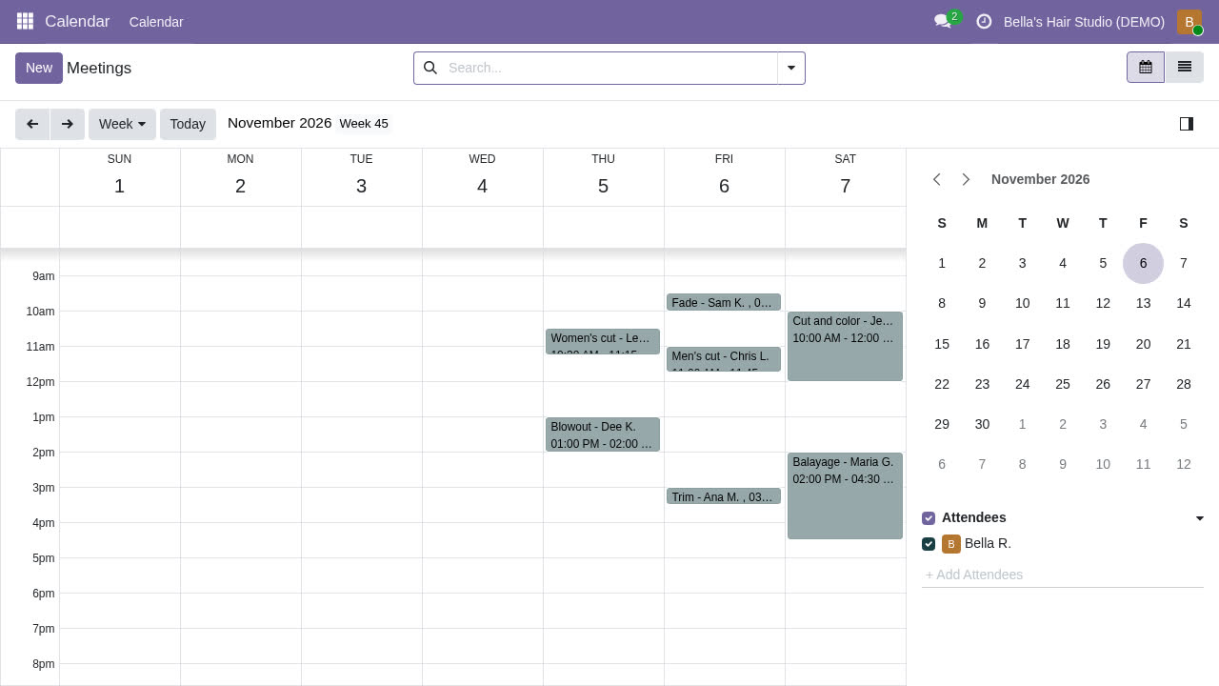Viewport: 1219px width, 686px height.
Task: Toggle the Bella R. attendee checkbox
Action: (929, 544)
